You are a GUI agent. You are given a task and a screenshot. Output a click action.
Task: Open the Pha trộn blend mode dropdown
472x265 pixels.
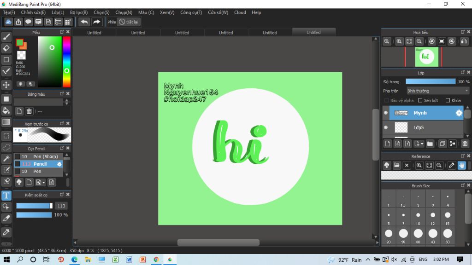(437, 91)
